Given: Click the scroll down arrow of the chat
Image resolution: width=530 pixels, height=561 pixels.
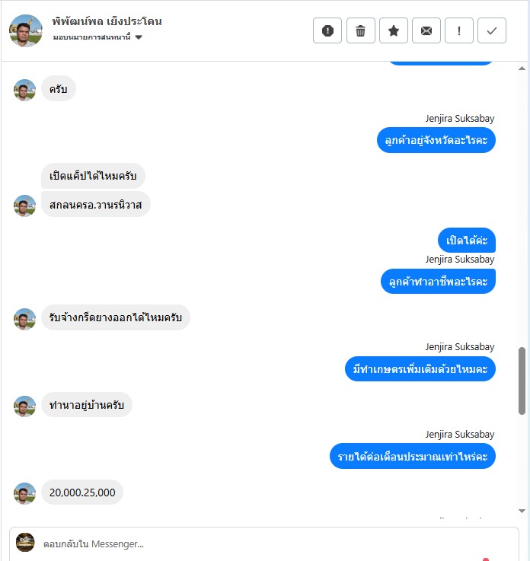Looking at the screenshot, I should coord(522,511).
